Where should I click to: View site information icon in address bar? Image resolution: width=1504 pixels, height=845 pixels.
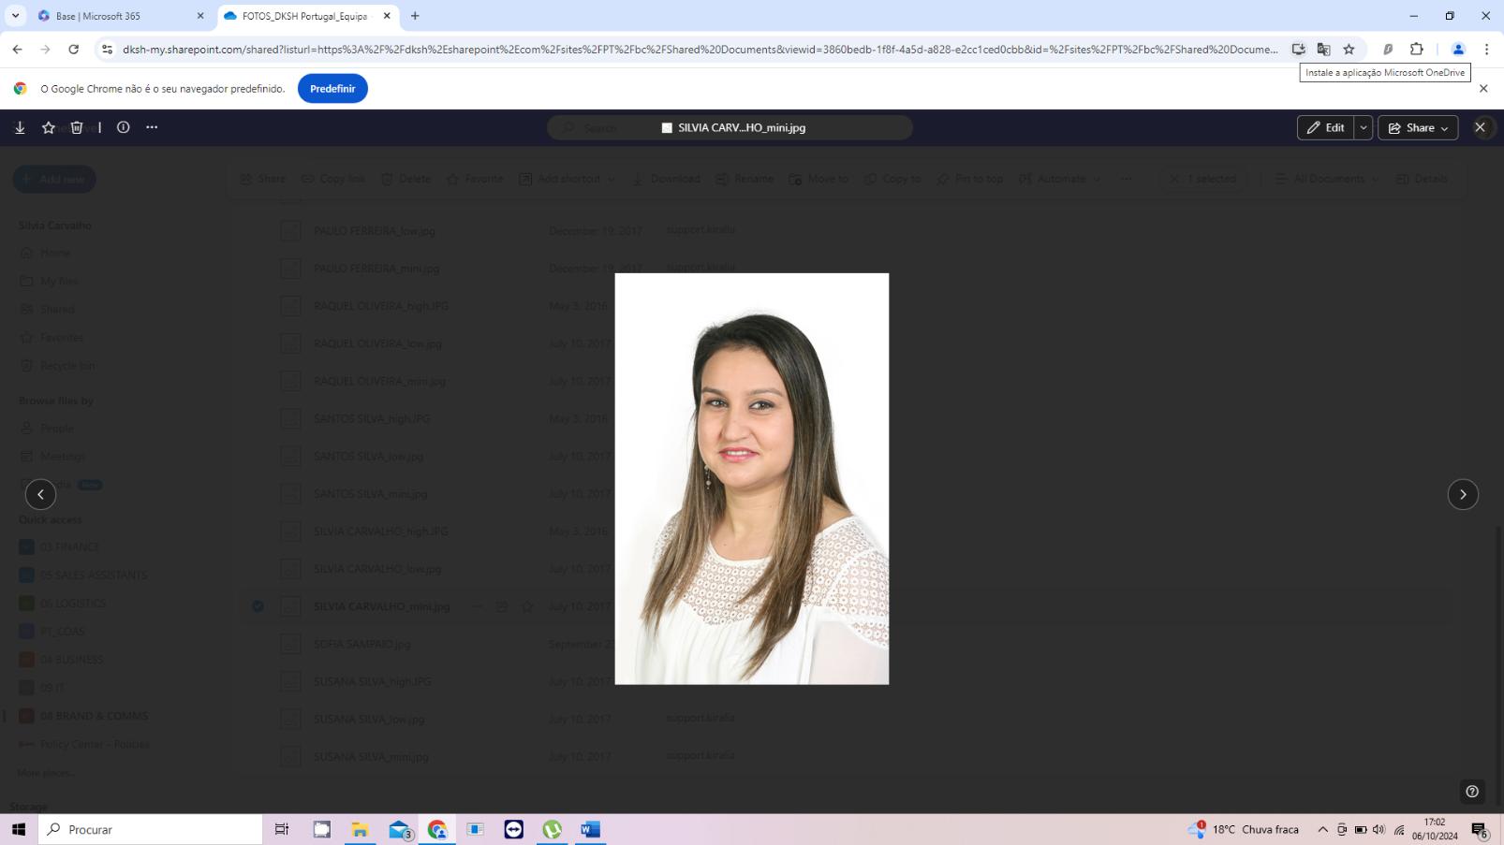coord(107,50)
